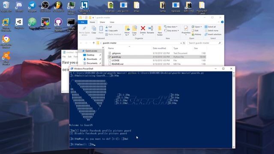The image size is (274, 154).
Task: Sort files by Date modified column
Action: click(x=159, y=48)
